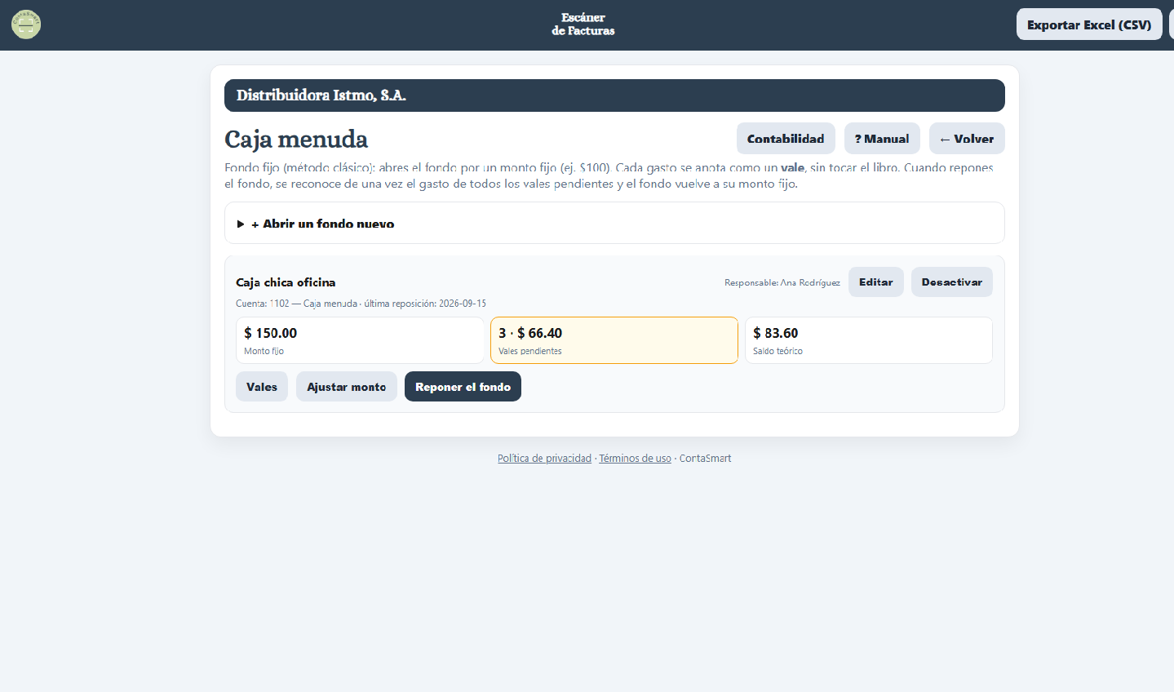Click the 'Caja chica oficina' fund name
This screenshot has width=1174, height=692.
286,282
